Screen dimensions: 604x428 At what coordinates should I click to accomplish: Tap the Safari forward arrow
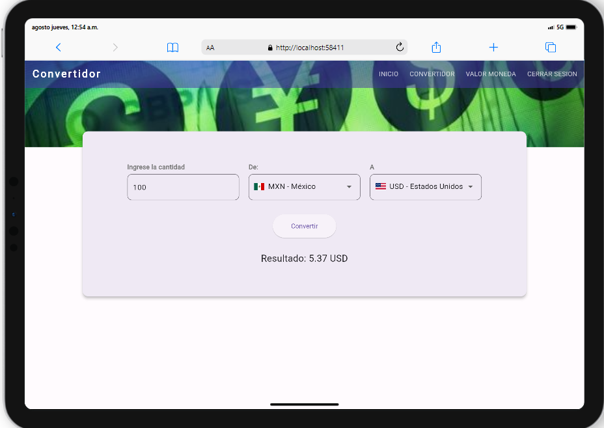pos(115,48)
